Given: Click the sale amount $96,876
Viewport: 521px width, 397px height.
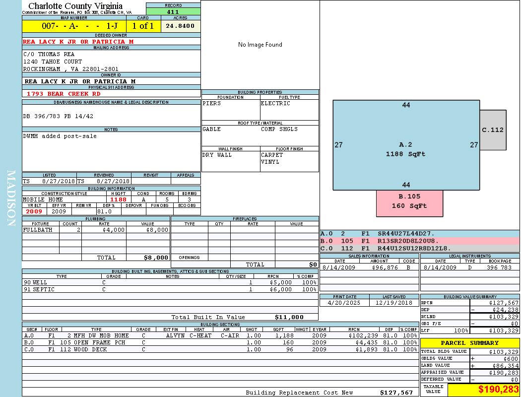Looking at the screenshot, I should tap(385, 267).
